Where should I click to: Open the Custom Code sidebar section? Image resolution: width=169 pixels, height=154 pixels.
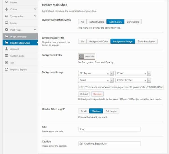[x=20, y=56]
